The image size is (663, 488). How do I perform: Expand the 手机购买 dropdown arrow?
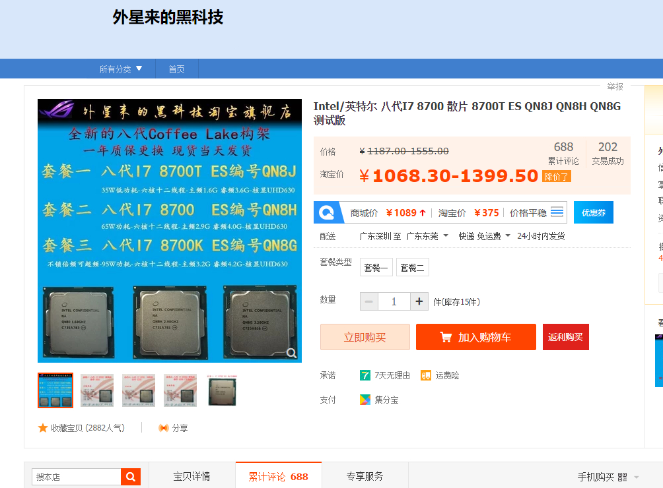(637, 477)
